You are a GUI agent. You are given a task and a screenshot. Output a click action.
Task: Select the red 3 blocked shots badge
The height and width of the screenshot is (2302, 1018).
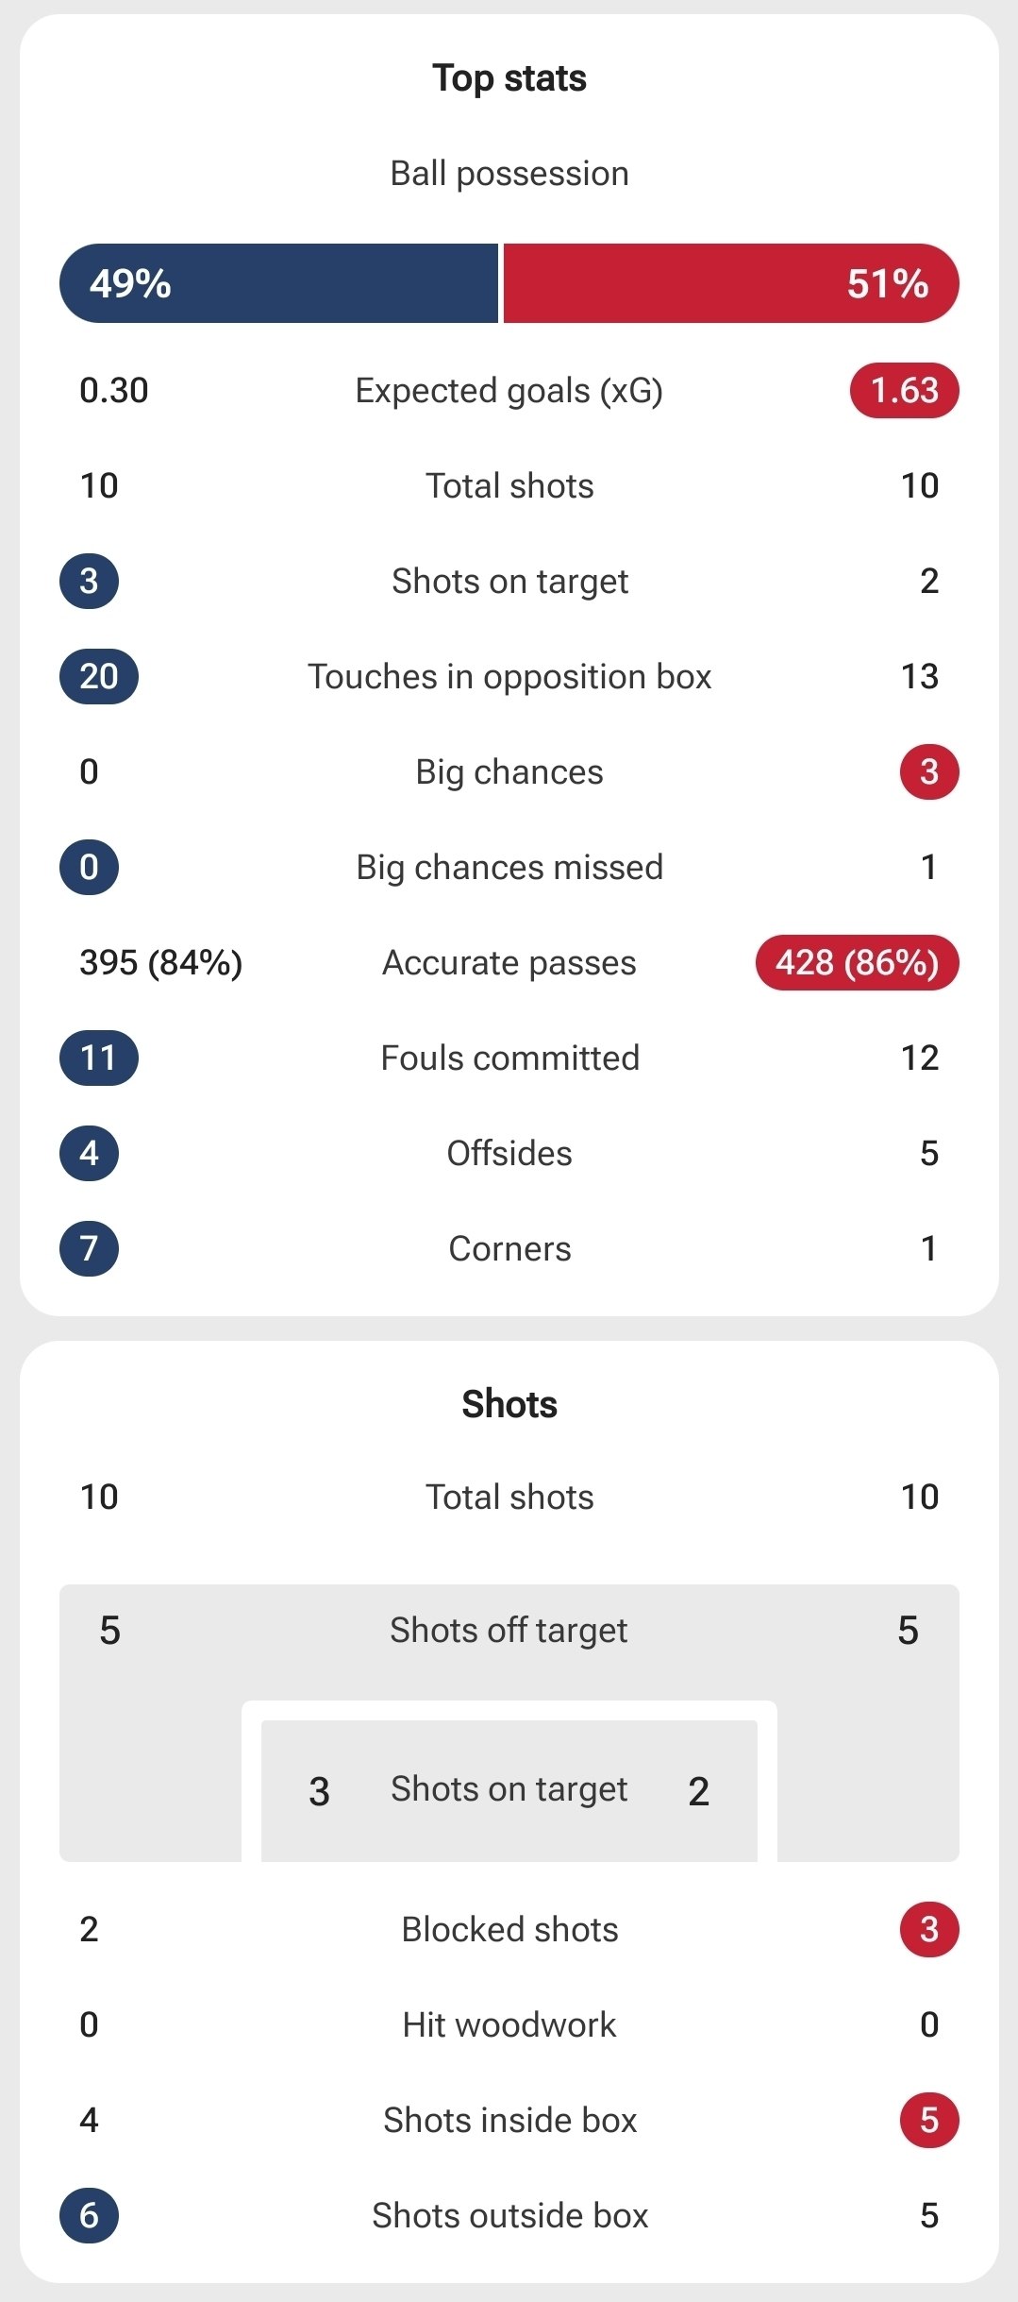pos(929,1929)
